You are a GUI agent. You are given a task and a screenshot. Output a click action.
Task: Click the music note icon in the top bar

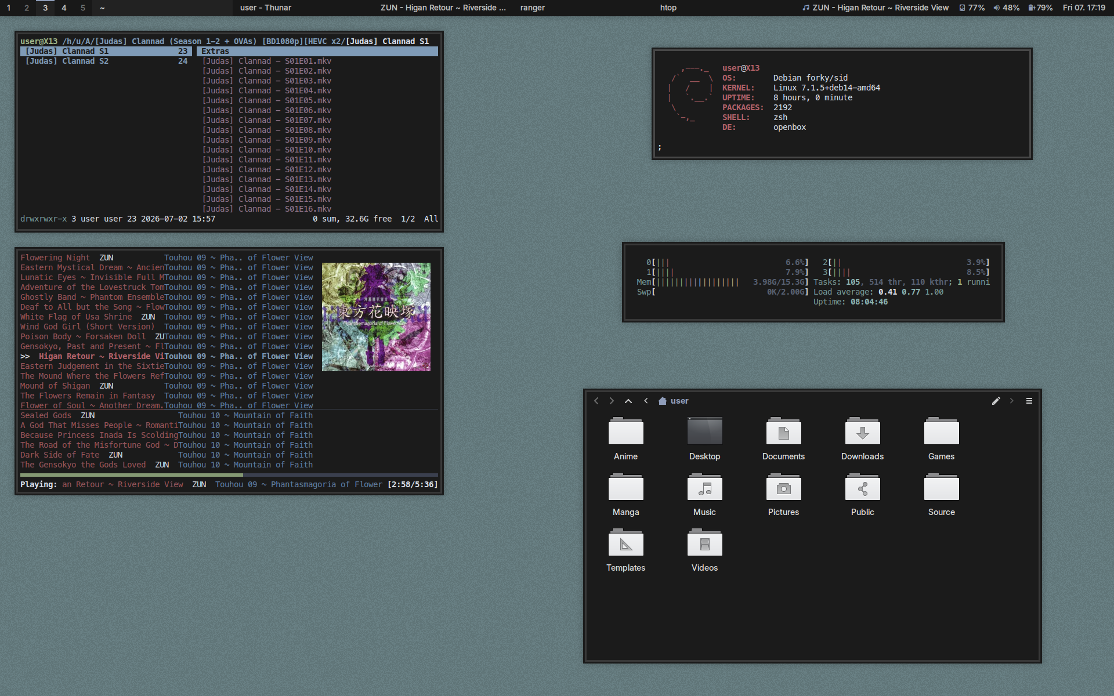point(806,8)
